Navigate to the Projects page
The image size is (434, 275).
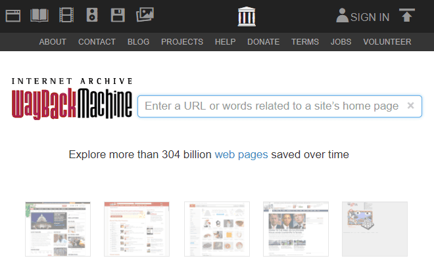[182, 42]
